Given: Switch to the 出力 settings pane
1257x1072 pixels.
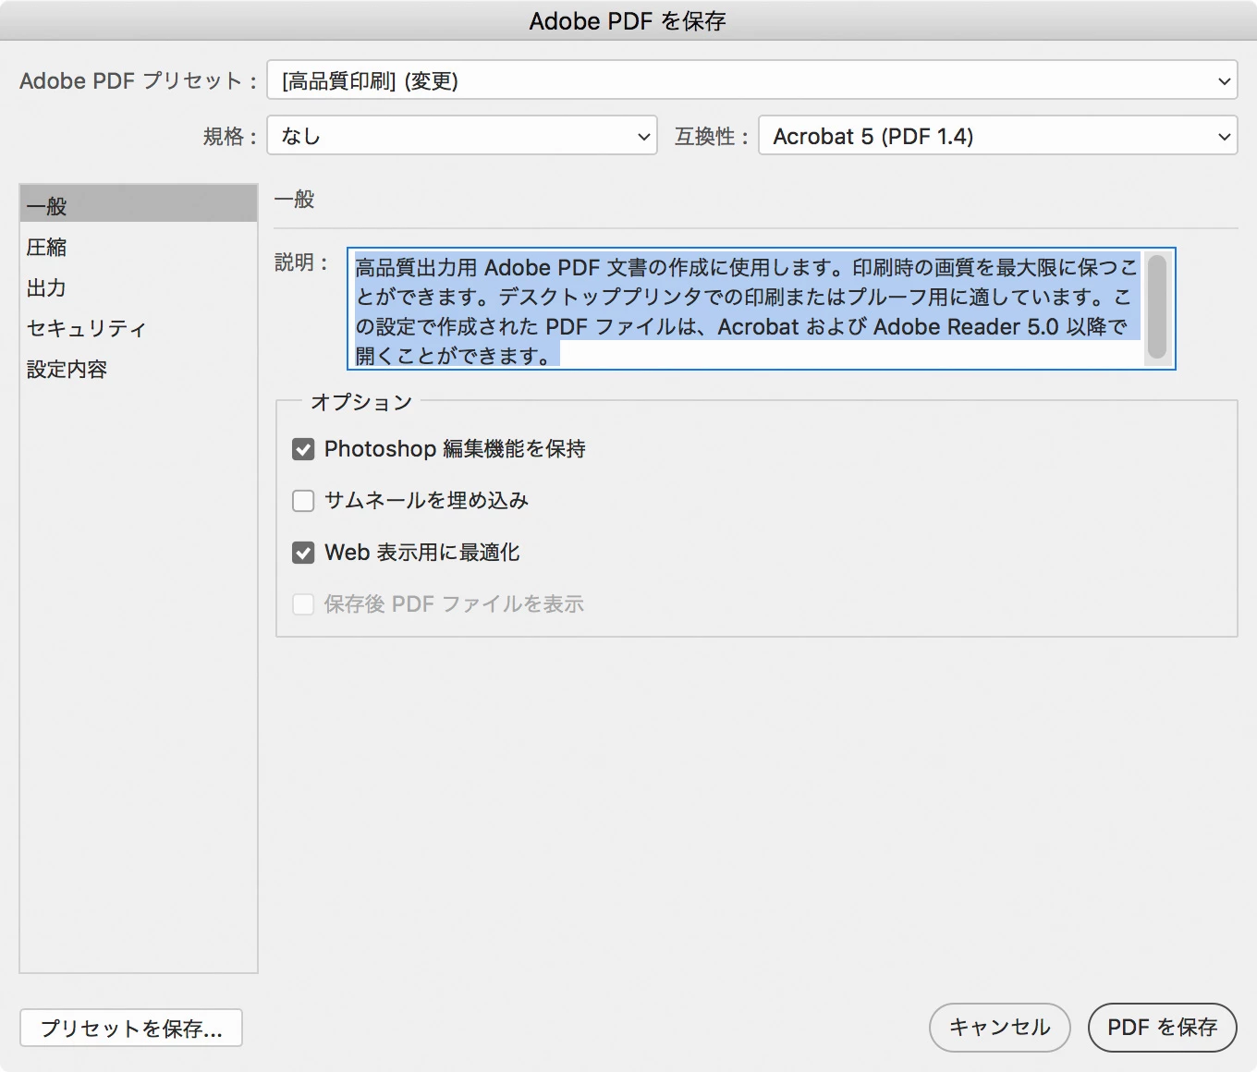Looking at the screenshot, I should [x=139, y=287].
